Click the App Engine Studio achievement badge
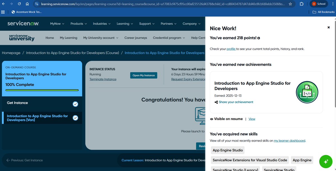Viewport: 336px width, 171px height. click(307, 92)
